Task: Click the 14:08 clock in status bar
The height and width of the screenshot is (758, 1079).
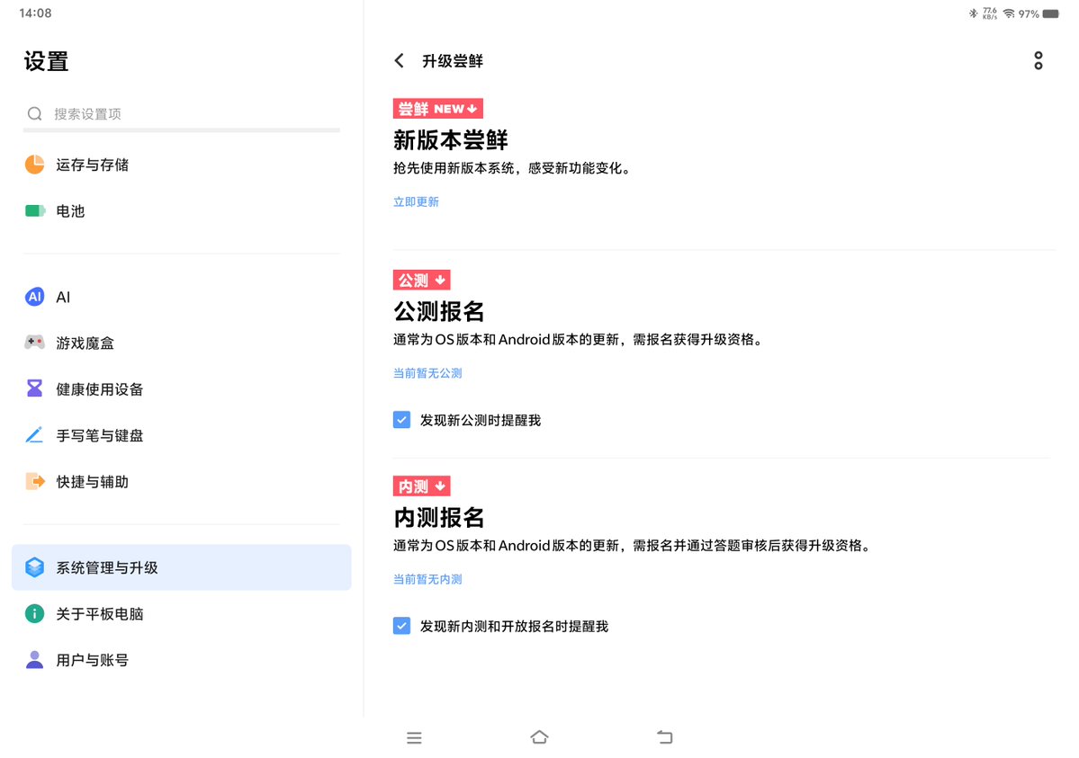Action: point(35,13)
